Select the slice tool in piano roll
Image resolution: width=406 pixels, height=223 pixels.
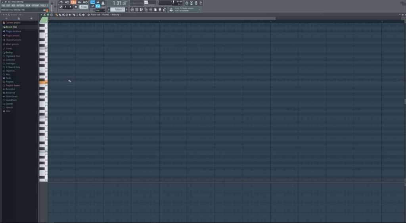point(73,15)
